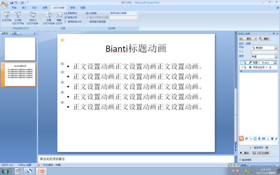Click Fit slide to window icon

277,165
